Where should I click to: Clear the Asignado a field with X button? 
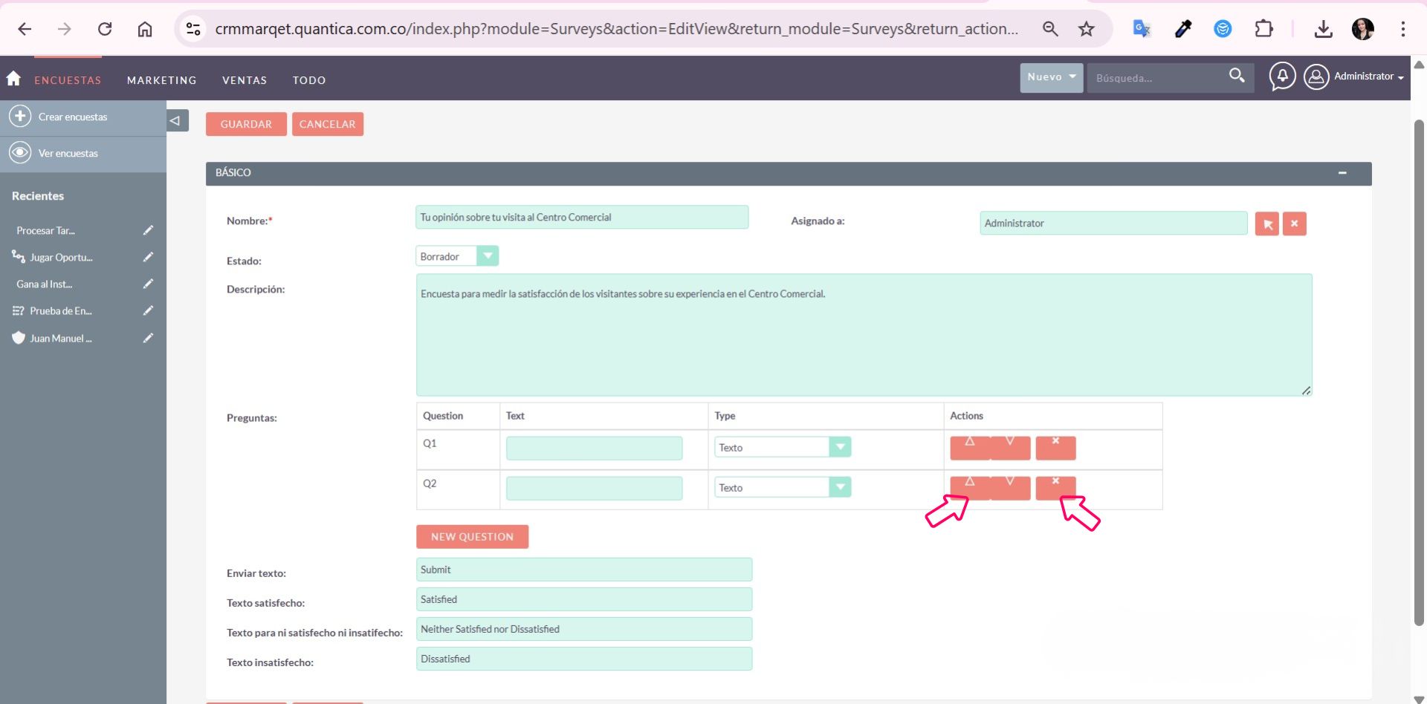coord(1294,224)
